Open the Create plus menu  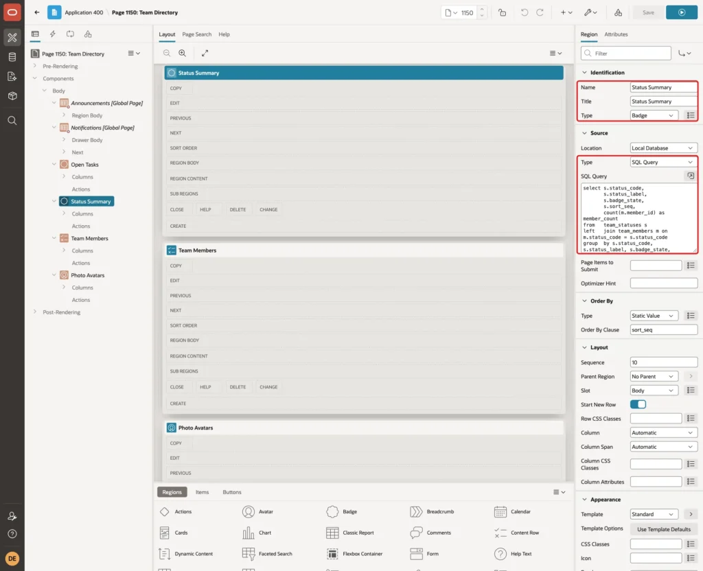(566, 12)
